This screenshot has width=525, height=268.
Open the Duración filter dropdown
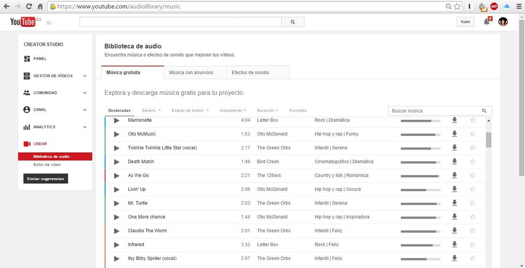(268, 111)
